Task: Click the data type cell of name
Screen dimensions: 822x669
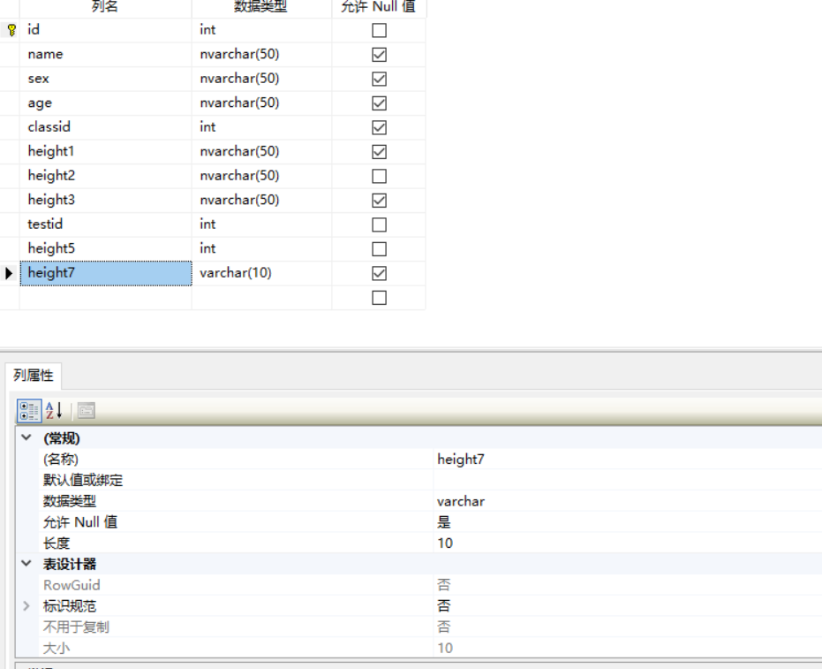Action: pos(261,55)
